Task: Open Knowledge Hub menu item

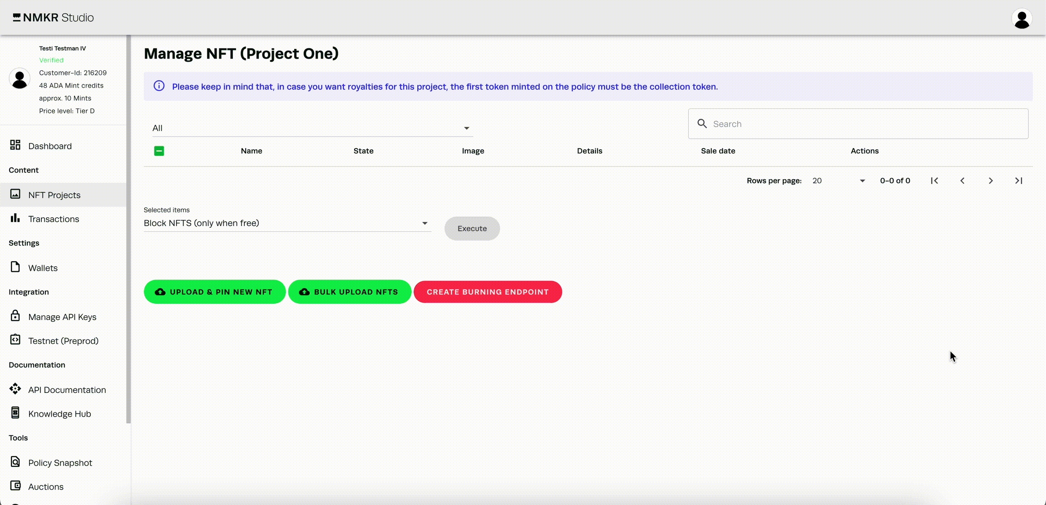Action: [59, 414]
